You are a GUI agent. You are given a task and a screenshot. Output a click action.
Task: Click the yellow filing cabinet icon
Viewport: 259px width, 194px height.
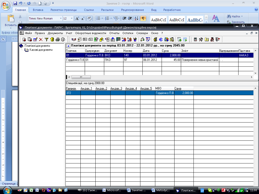(x=155, y=39)
